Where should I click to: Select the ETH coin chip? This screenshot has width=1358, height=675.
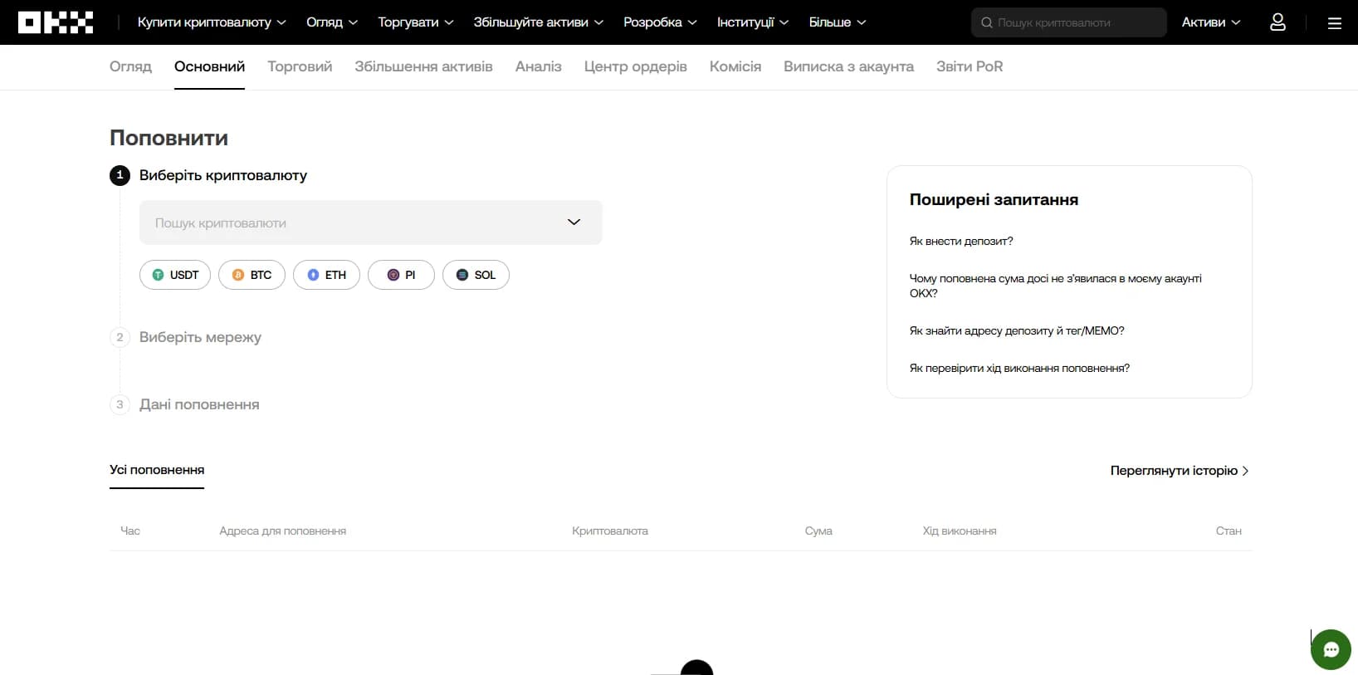tap(326, 275)
